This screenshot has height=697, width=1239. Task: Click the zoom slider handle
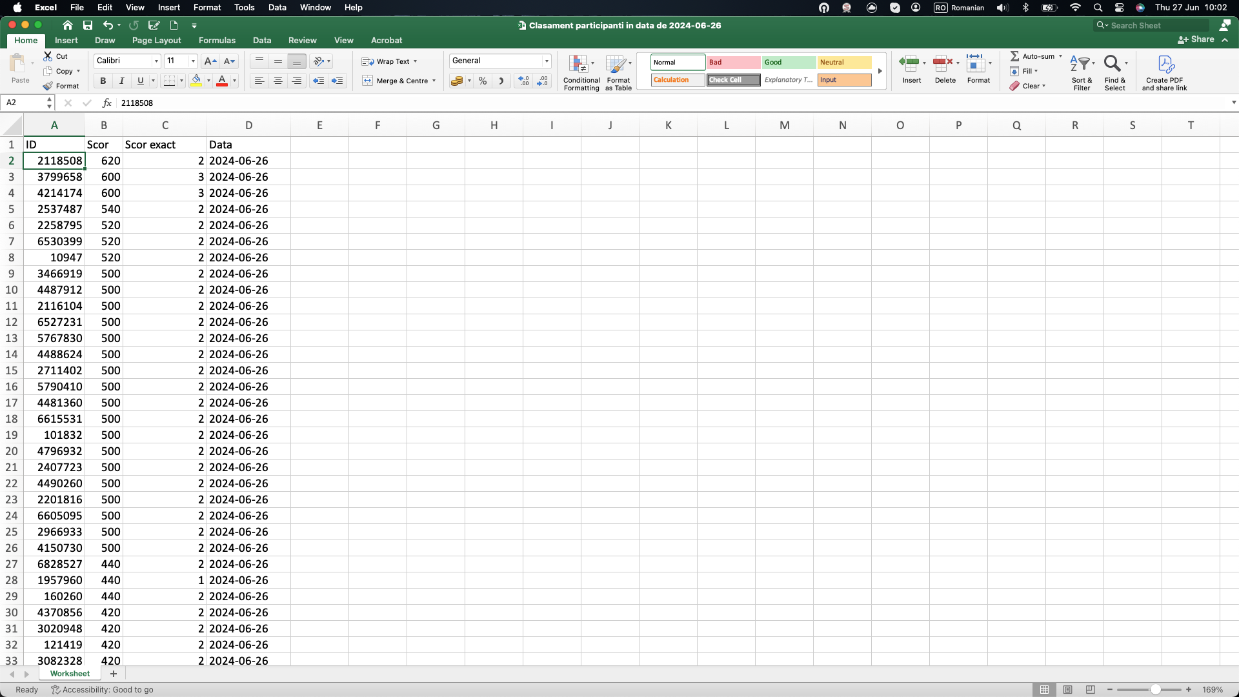[1156, 690]
